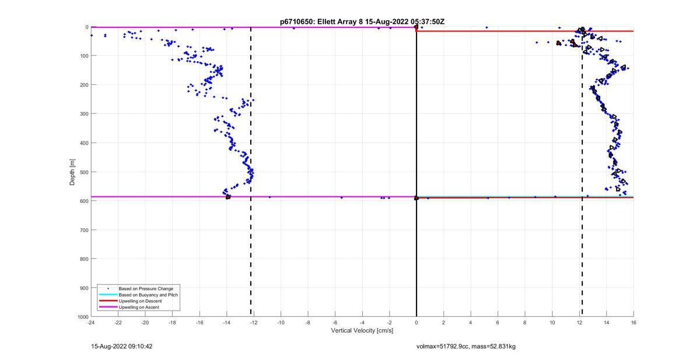Click legend entry "Based on Buoyancy and Pitch"
This screenshot has height=356, width=700.
coord(148,295)
